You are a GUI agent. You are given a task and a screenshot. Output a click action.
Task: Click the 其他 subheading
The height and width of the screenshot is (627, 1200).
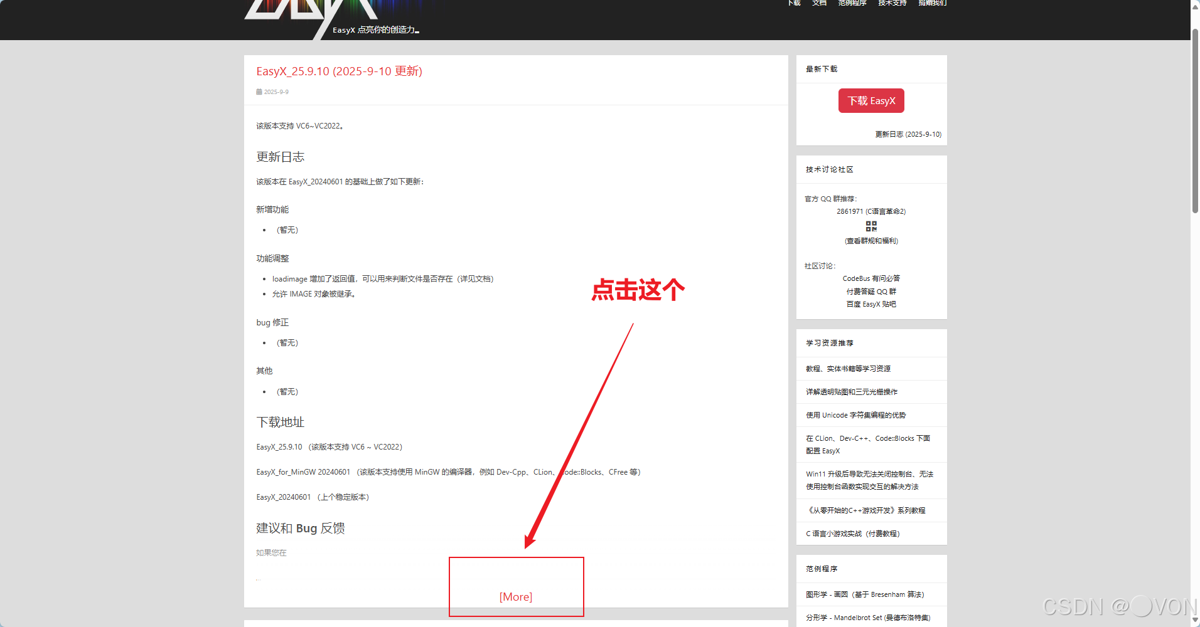click(264, 371)
